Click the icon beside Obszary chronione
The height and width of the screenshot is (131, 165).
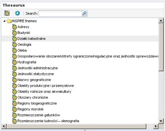14,97
